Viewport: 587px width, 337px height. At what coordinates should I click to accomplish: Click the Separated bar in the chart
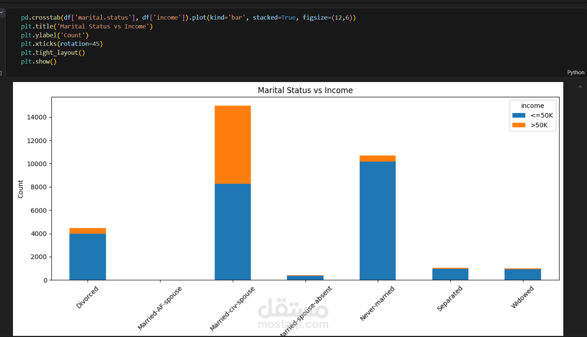pos(450,274)
